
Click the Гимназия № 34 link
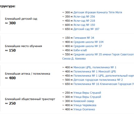coord(84,38)
